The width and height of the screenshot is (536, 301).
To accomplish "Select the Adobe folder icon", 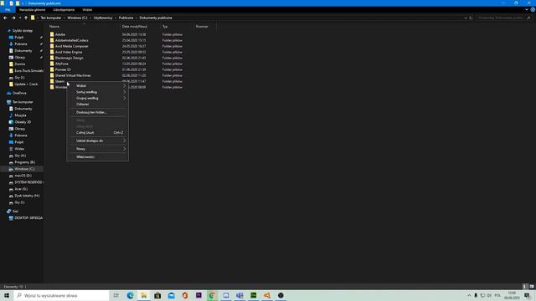I will point(52,34).
